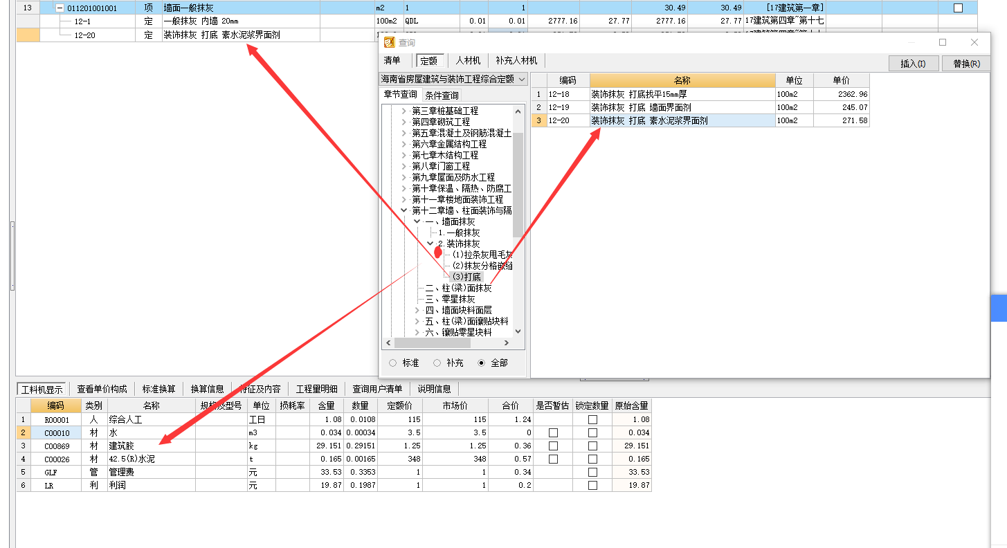Click the tree scrollbar down arrow
This screenshot has width=1007, height=548.
click(x=518, y=331)
